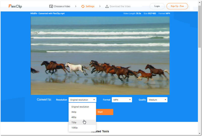
Task: Select Original resolution from the list
Action: [82, 107]
